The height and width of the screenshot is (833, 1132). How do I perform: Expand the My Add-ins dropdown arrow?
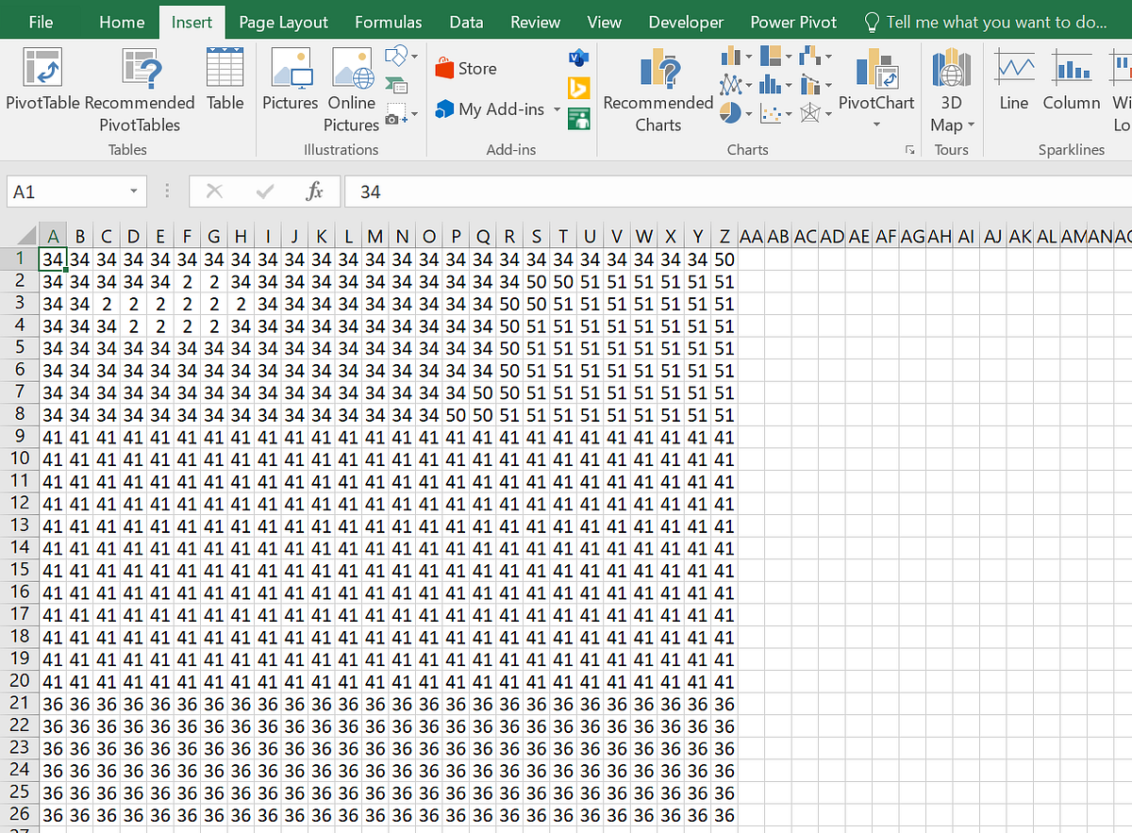click(x=557, y=109)
